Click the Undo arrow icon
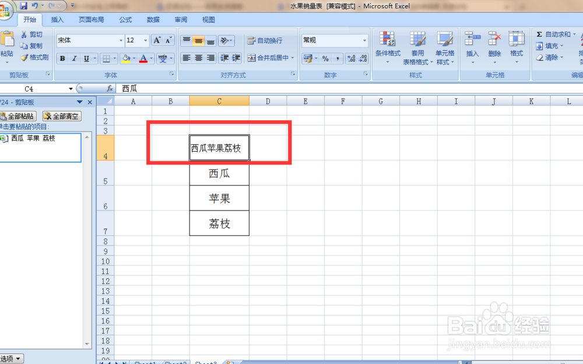The height and width of the screenshot is (364, 583). 35,6
